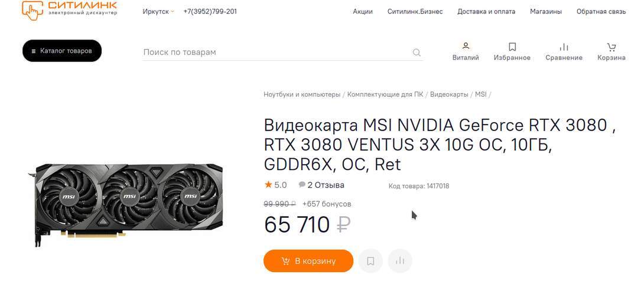Add product with В корзину button
Image resolution: width=644 pixels, height=281 pixels.
pyautogui.click(x=308, y=261)
